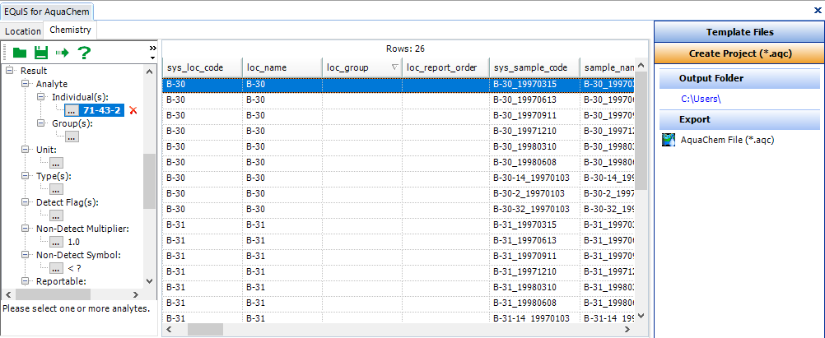Collapse the Analyte tree node
The width and height of the screenshot is (825, 338).
coord(26,84)
